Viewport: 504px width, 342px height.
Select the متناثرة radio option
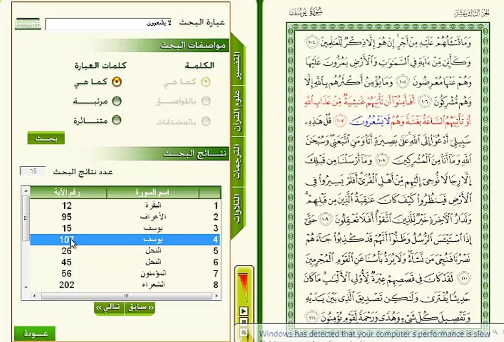point(116,120)
